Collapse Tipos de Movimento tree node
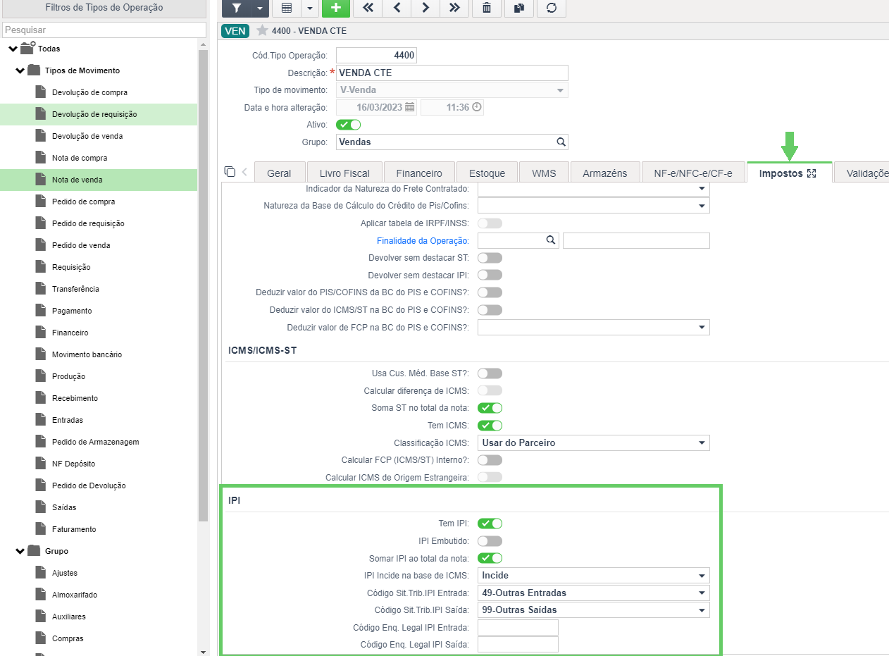The width and height of the screenshot is (889, 656). (x=20, y=70)
